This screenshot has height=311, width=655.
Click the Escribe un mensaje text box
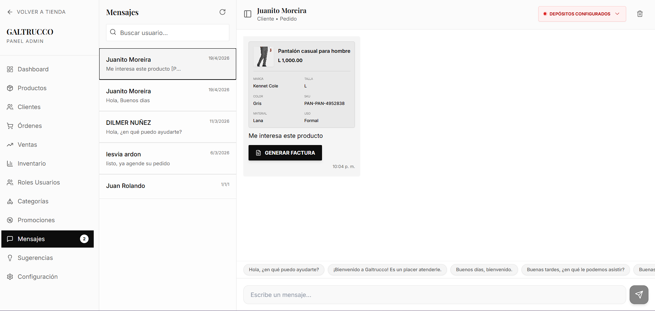(434, 295)
